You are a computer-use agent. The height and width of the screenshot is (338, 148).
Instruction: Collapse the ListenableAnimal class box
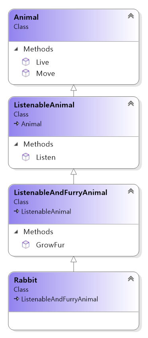click(131, 104)
